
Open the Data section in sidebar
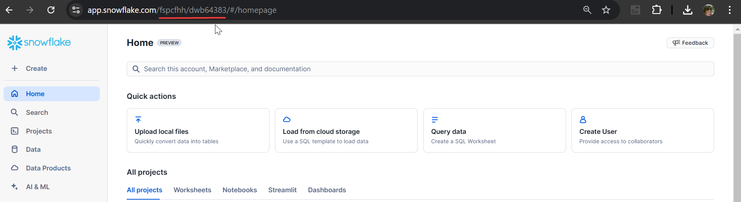click(x=33, y=149)
